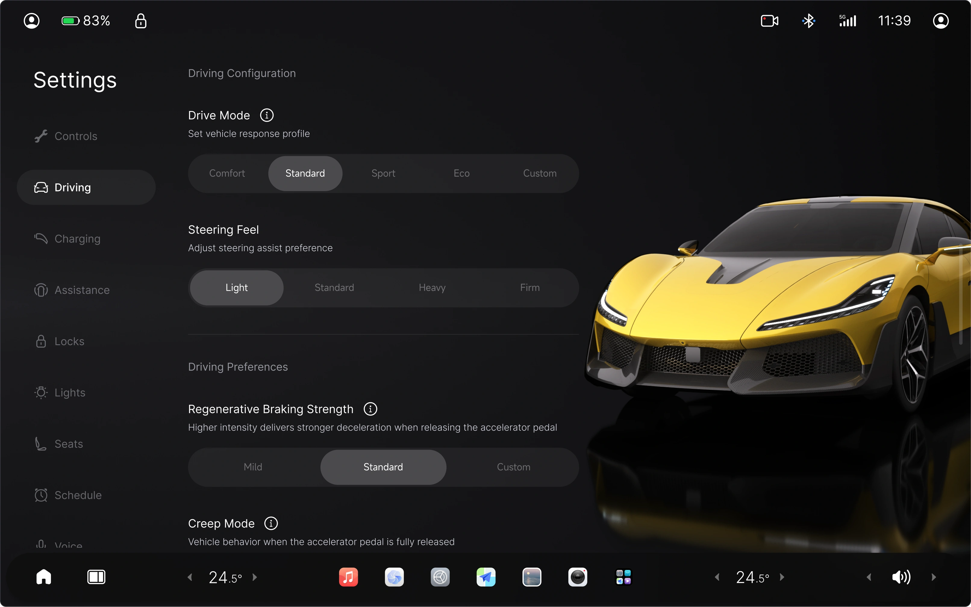Open the Lights settings section

[86, 392]
